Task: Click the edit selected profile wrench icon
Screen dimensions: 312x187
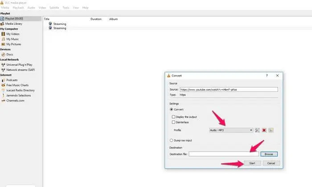Action: [x=257, y=130]
